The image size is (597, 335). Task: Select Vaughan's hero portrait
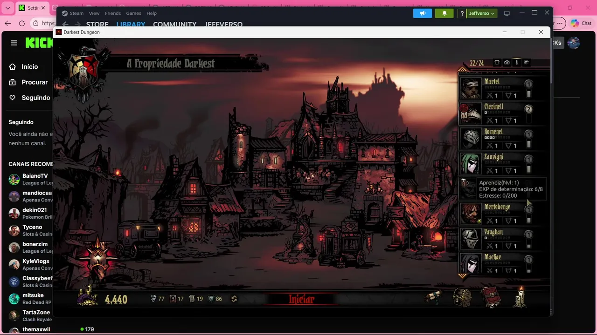pyautogui.click(x=471, y=239)
